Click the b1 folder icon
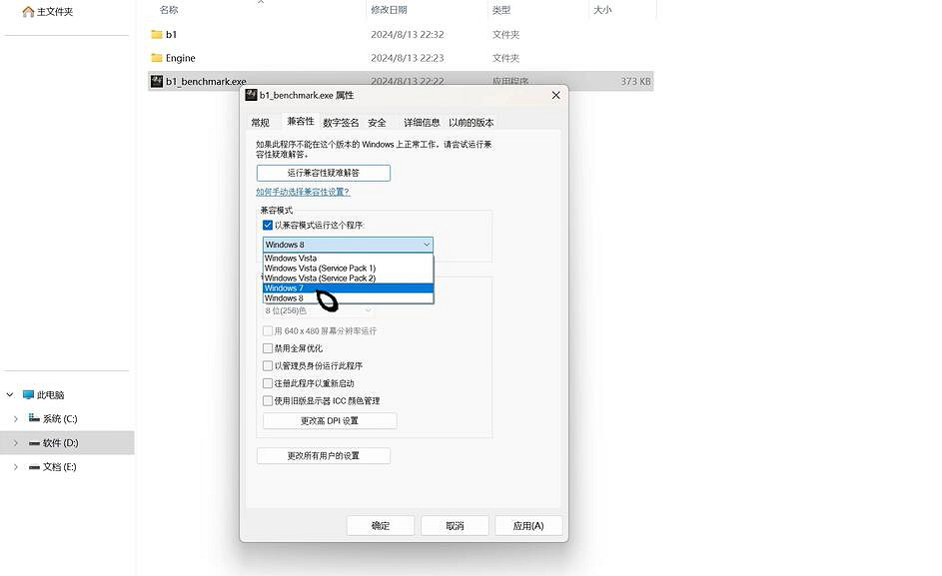The image size is (942, 576). 157,34
